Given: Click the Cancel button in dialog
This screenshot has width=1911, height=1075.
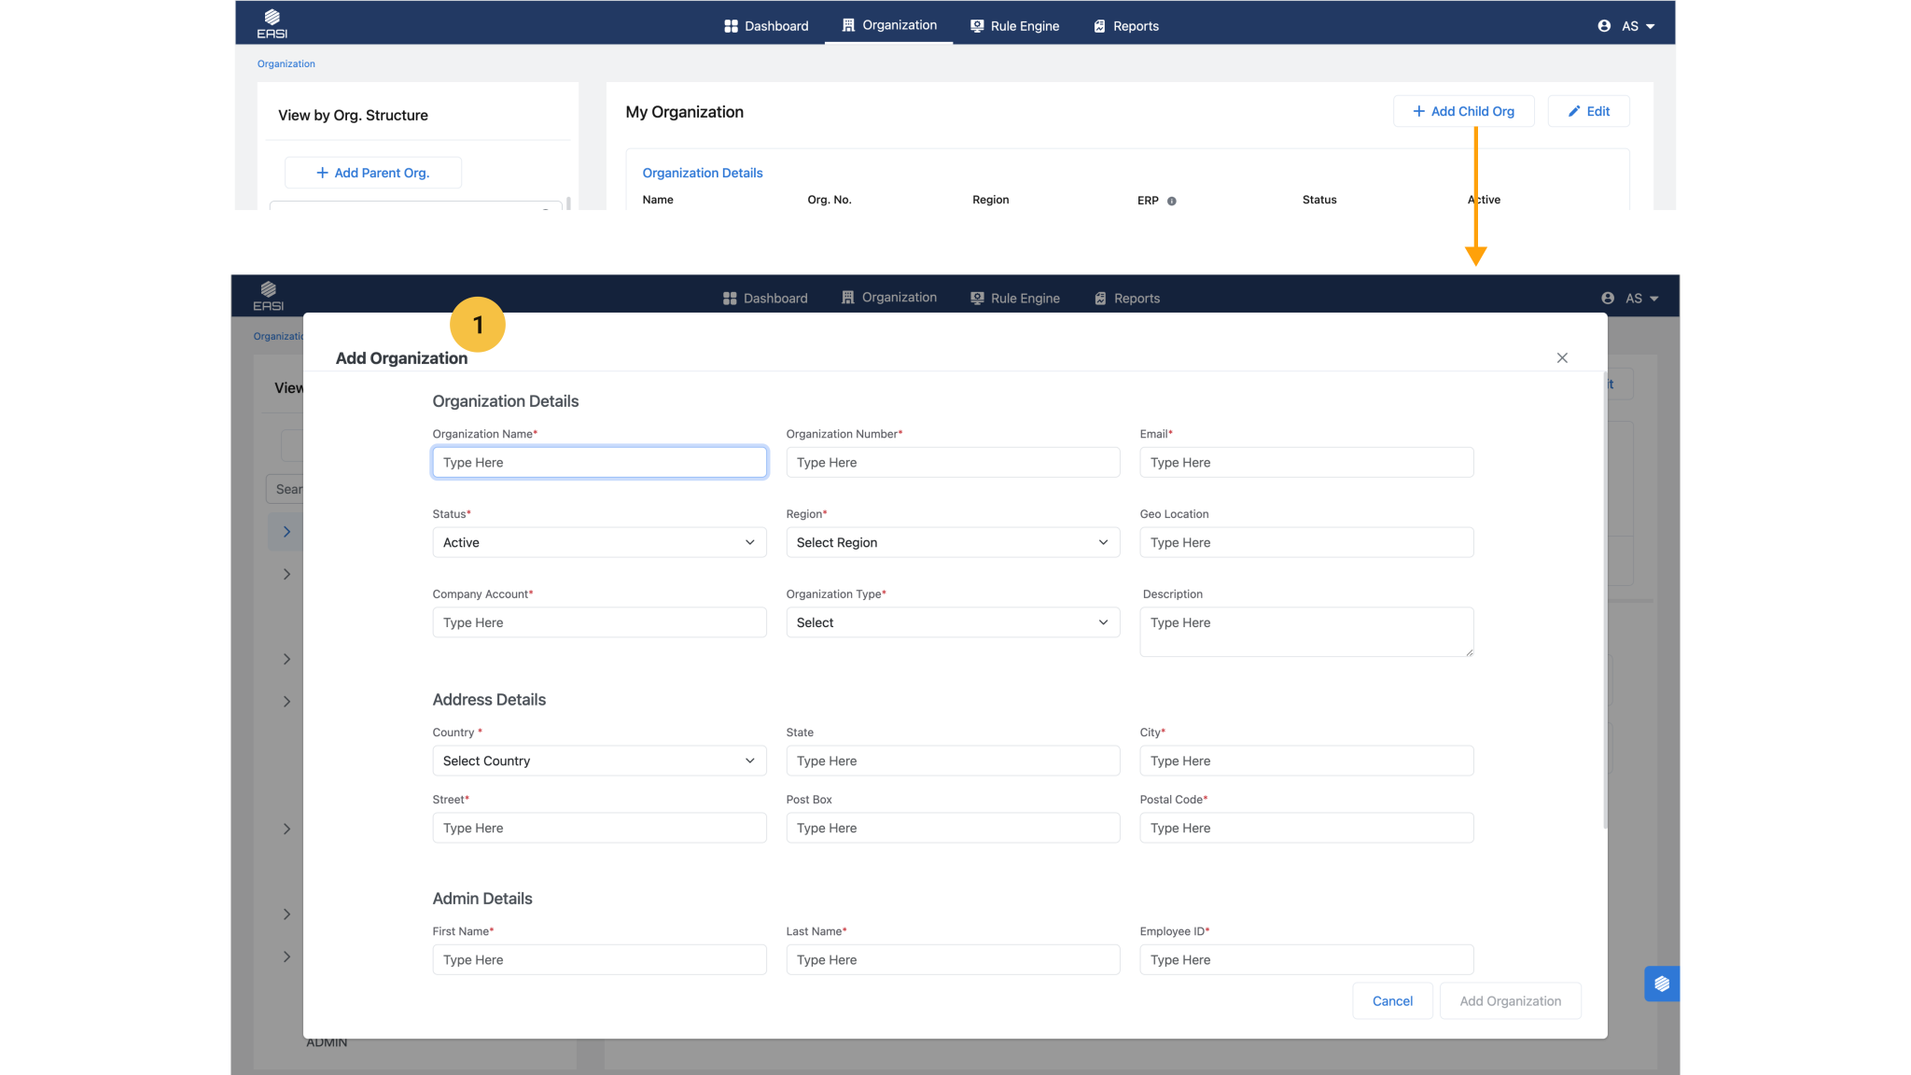Looking at the screenshot, I should click(x=1391, y=1000).
